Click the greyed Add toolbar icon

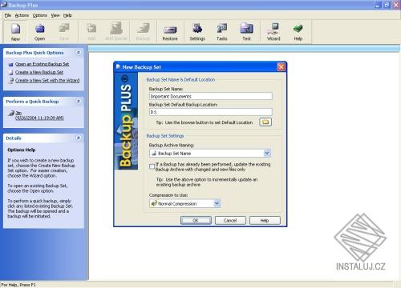[x=91, y=31]
